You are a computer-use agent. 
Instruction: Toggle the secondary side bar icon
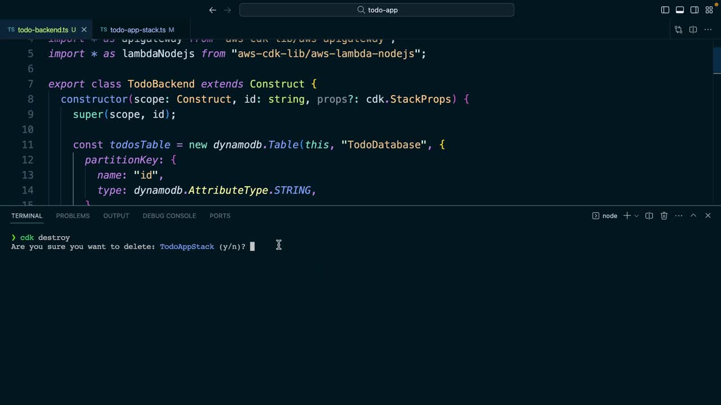point(695,10)
